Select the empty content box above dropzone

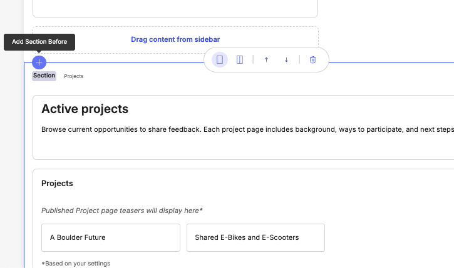coord(175,7)
